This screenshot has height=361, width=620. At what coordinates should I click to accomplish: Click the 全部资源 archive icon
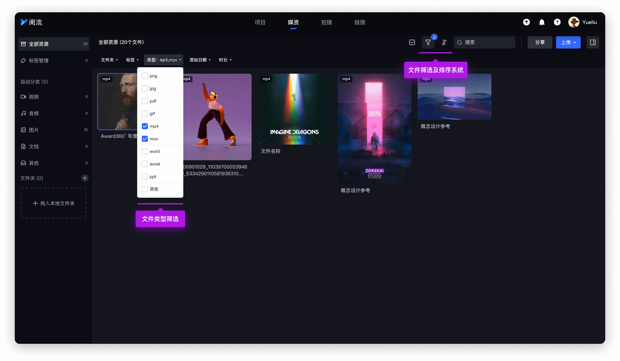tap(23, 44)
